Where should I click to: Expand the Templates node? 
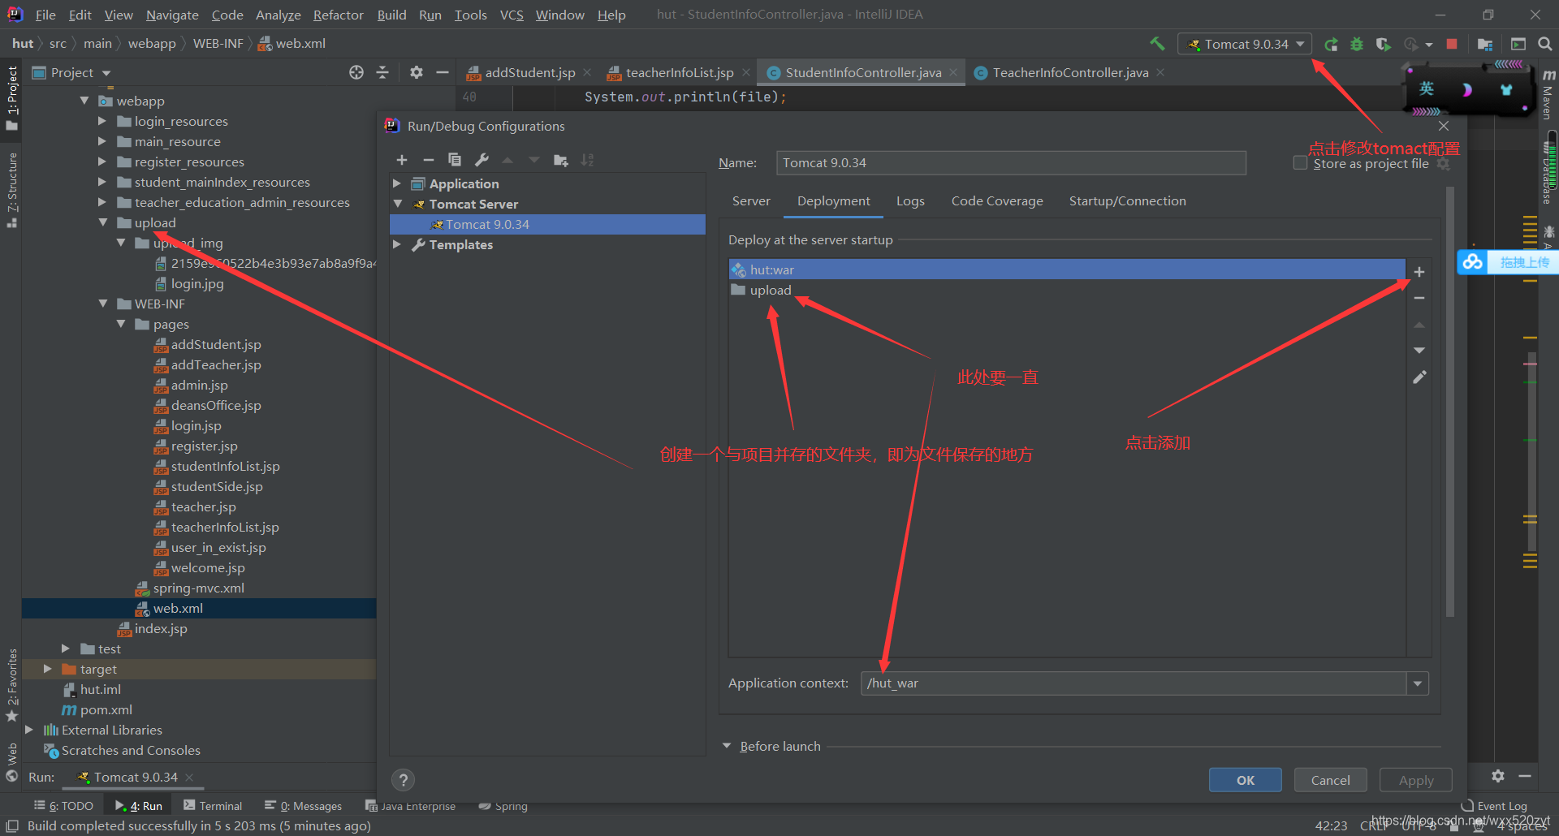[x=397, y=244]
